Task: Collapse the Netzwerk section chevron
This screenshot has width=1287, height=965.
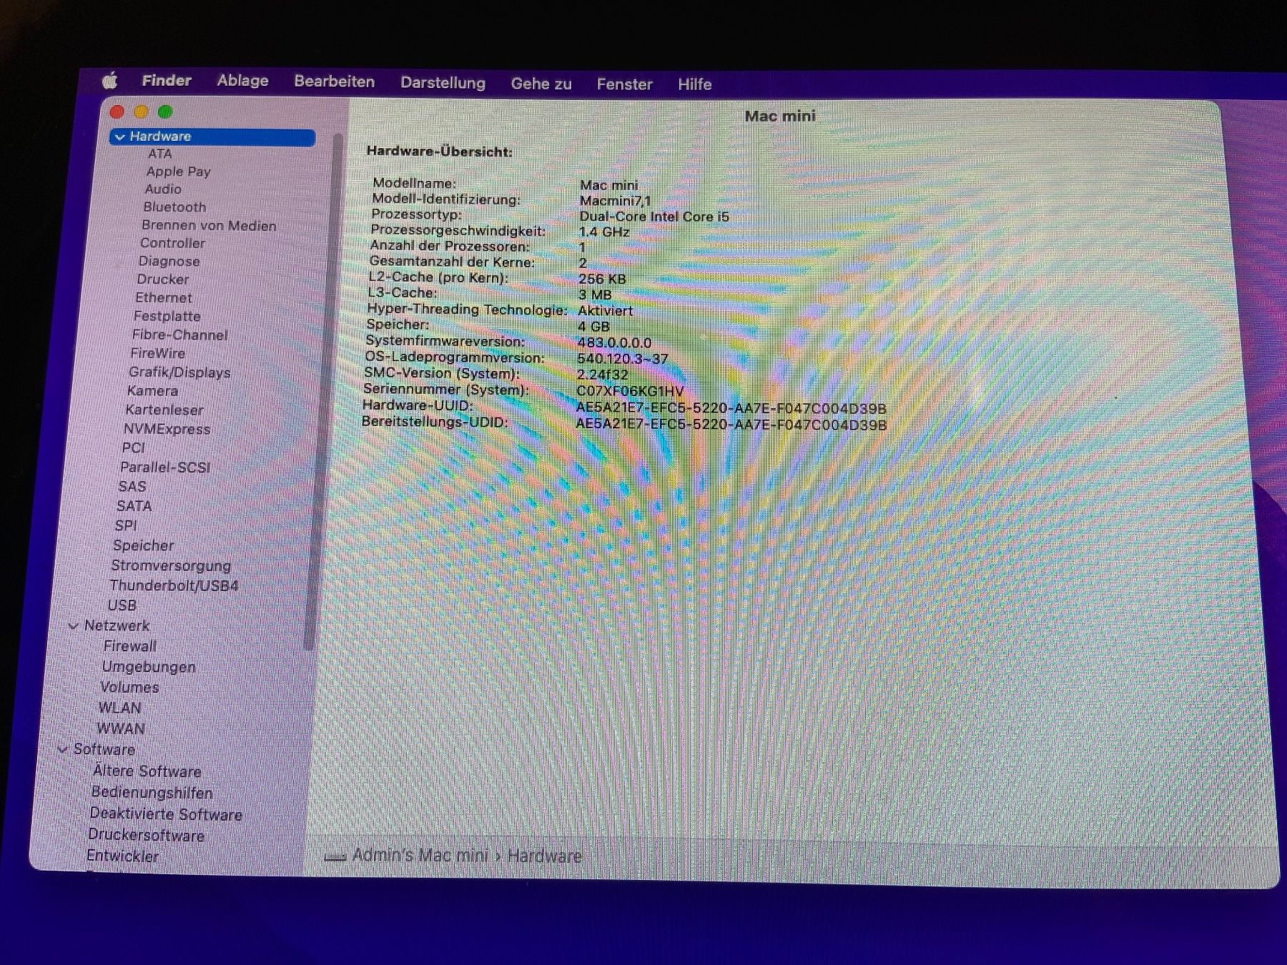Action: point(73,626)
